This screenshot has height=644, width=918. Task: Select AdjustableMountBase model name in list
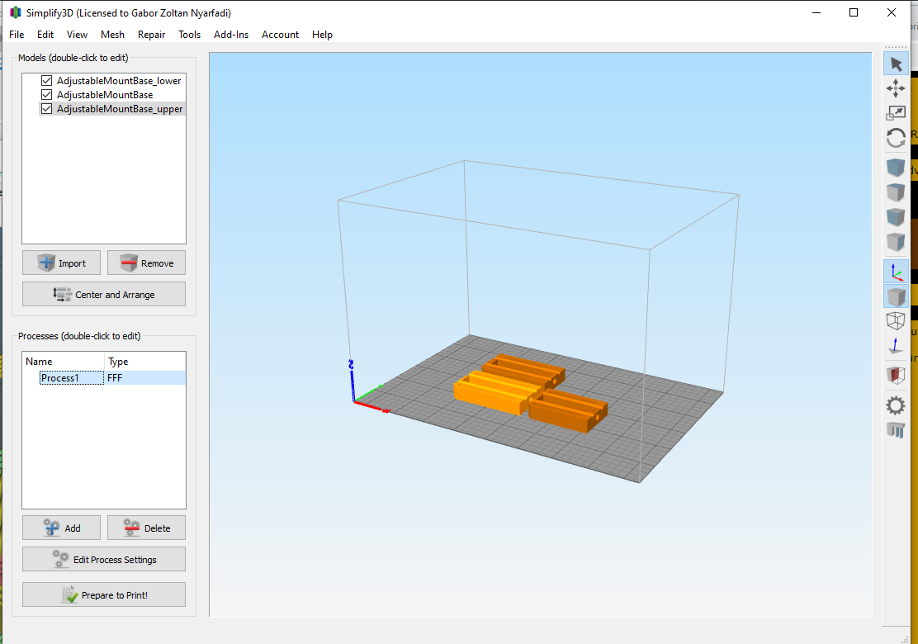105,95
